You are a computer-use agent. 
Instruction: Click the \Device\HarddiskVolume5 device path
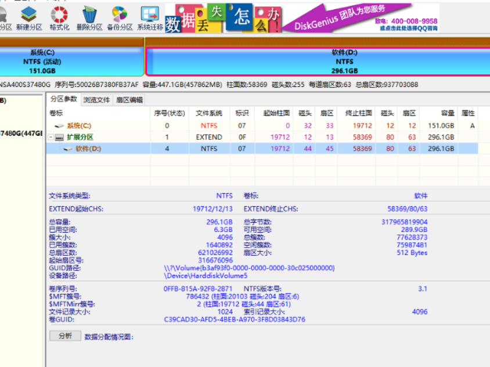[x=206, y=275]
